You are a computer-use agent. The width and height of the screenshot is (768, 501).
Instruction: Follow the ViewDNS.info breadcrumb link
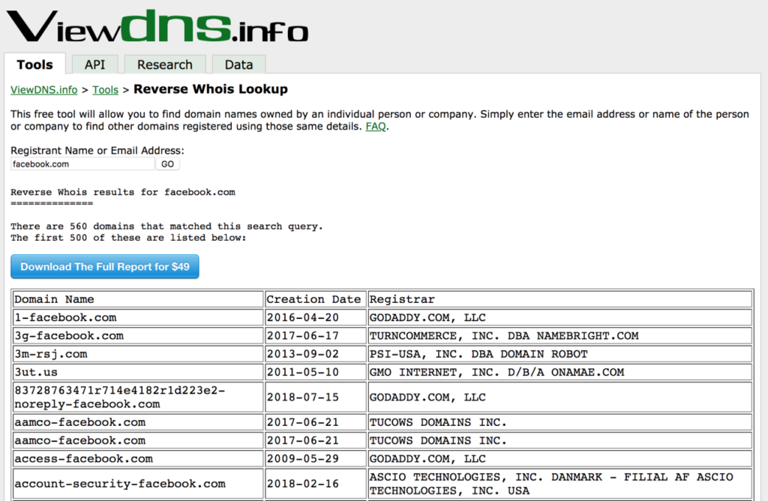tap(44, 90)
